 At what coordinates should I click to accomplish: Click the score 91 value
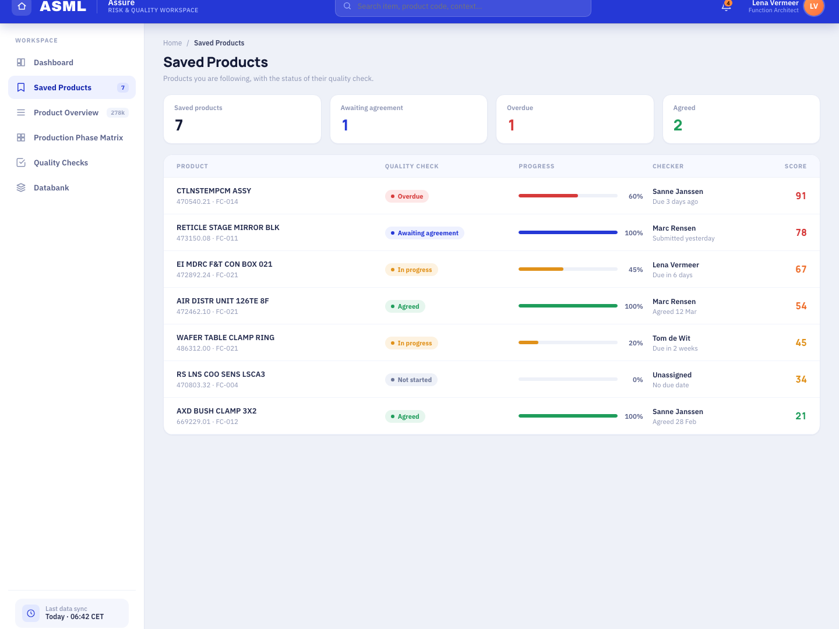[x=801, y=196]
